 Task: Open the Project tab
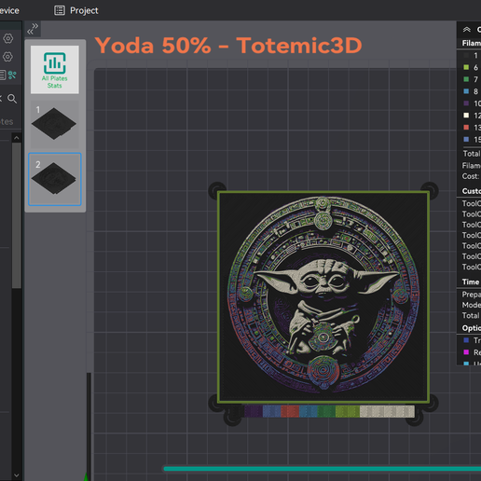(76, 10)
